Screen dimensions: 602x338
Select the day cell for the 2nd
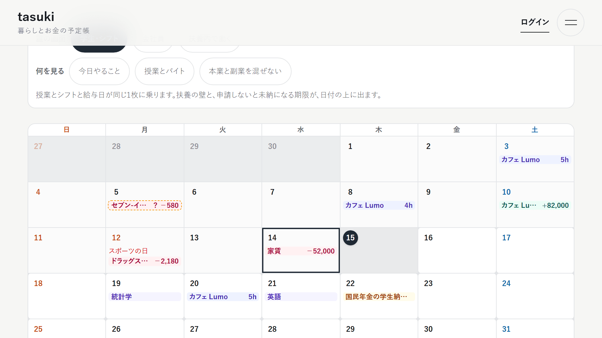(x=457, y=159)
